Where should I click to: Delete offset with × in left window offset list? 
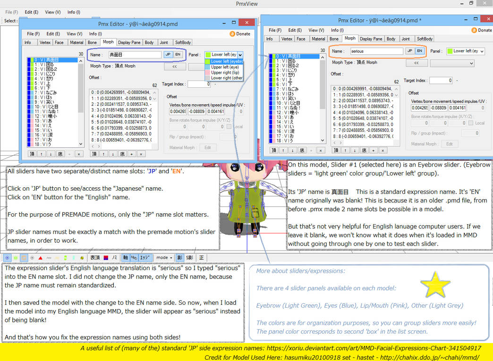pos(141,154)
